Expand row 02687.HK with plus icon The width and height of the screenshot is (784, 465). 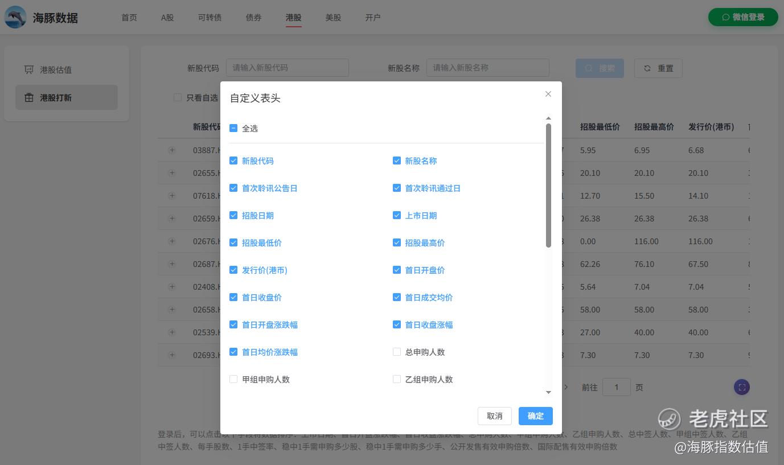[x=172, y=264]
